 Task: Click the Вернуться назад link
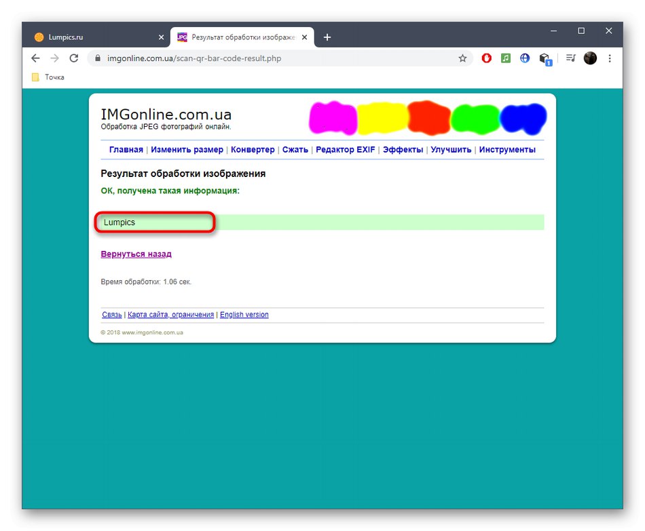tap(136, 254)
